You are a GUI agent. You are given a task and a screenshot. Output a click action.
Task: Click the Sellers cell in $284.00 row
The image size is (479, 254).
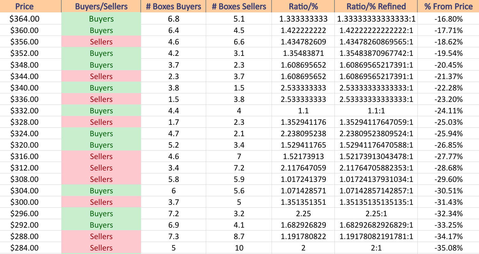click(x=101, y=248)
